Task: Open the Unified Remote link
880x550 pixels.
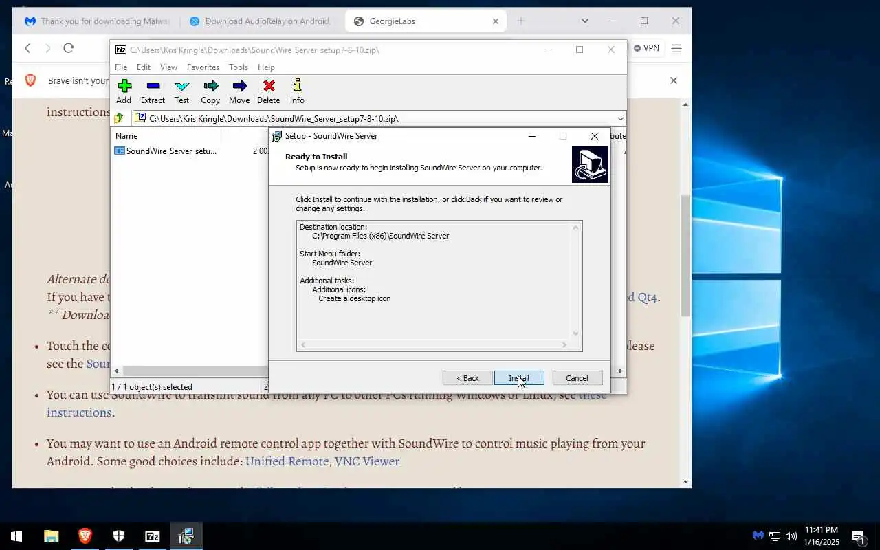Action: tap(287, 461)
